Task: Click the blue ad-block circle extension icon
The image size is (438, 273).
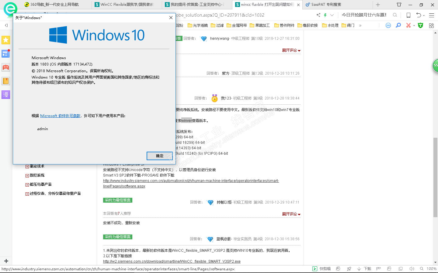Action: click(x=388, y=25)
